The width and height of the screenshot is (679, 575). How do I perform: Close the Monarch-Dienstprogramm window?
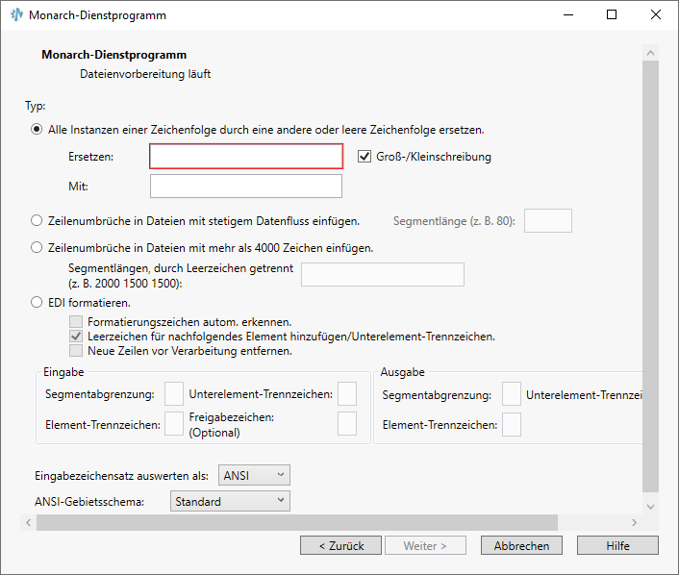coord(656,14)
